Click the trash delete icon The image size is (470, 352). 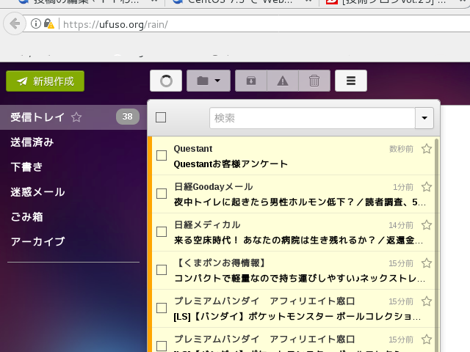314,81
